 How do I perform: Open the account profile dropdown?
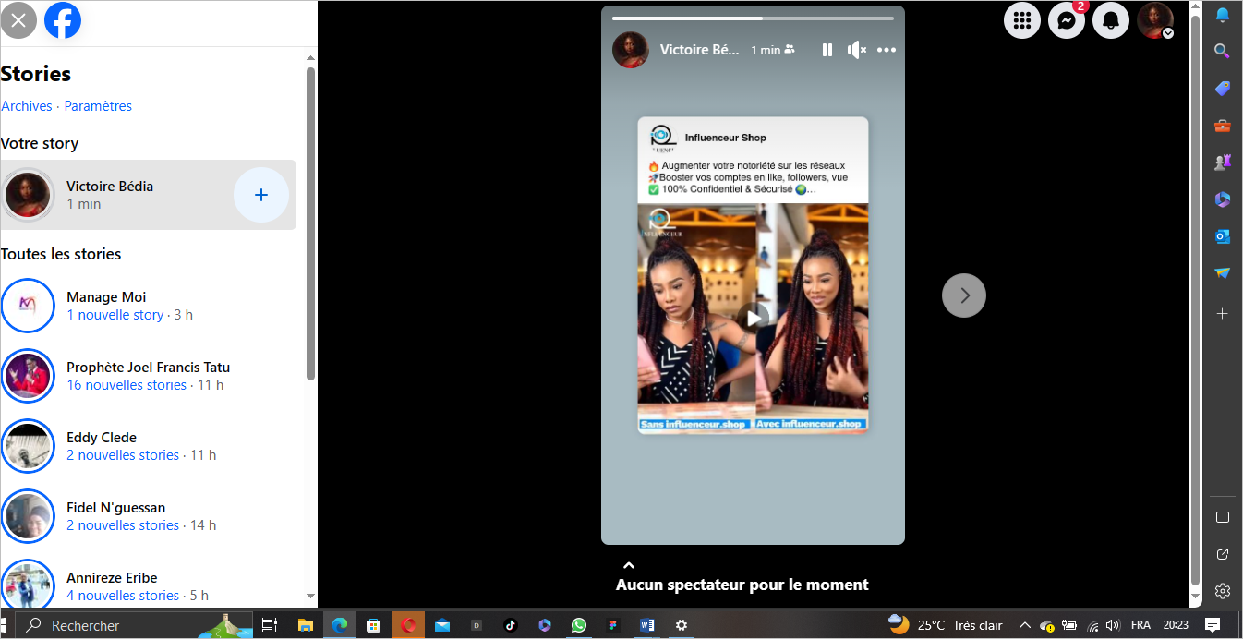point(1155,20)
